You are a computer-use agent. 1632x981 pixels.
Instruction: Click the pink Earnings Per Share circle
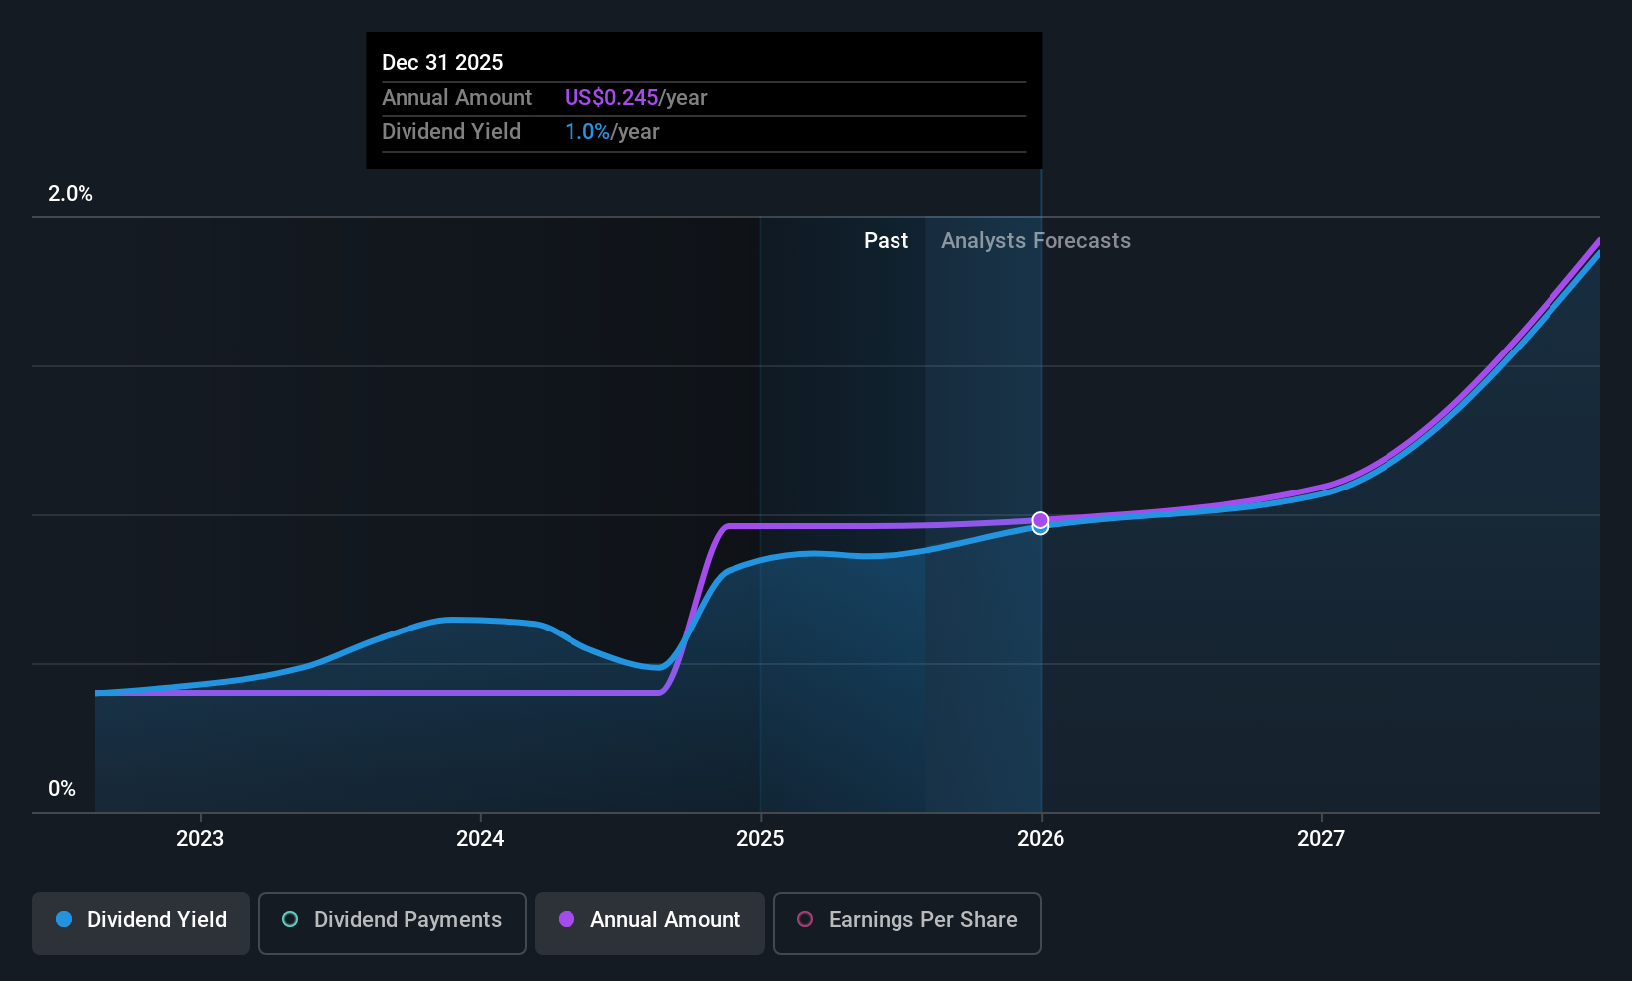click(x=805, y=919)
